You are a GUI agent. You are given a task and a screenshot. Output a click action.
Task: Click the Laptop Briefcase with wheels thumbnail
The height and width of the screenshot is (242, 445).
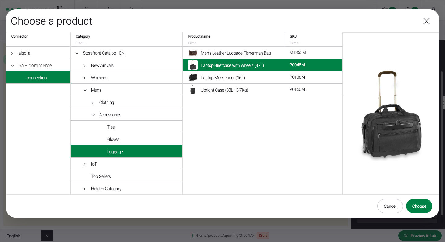pos(193,65)
